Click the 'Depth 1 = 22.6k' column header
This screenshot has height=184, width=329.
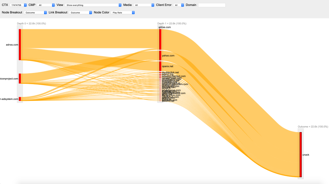tap(172, 24)
